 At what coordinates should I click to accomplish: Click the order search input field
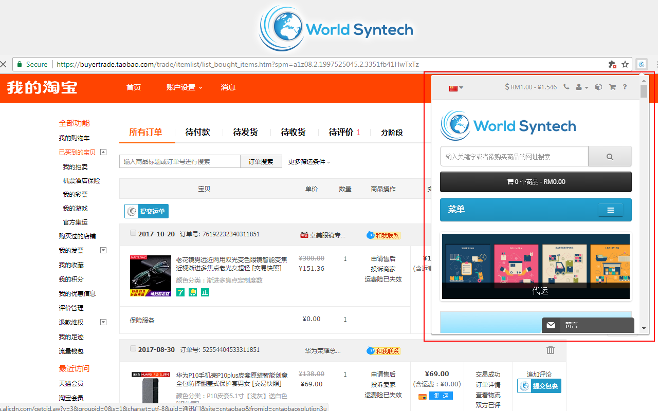coord(180,161)
